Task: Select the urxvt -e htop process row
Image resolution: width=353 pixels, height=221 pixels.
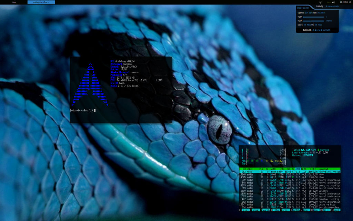Action: click(x=290, y=204)
